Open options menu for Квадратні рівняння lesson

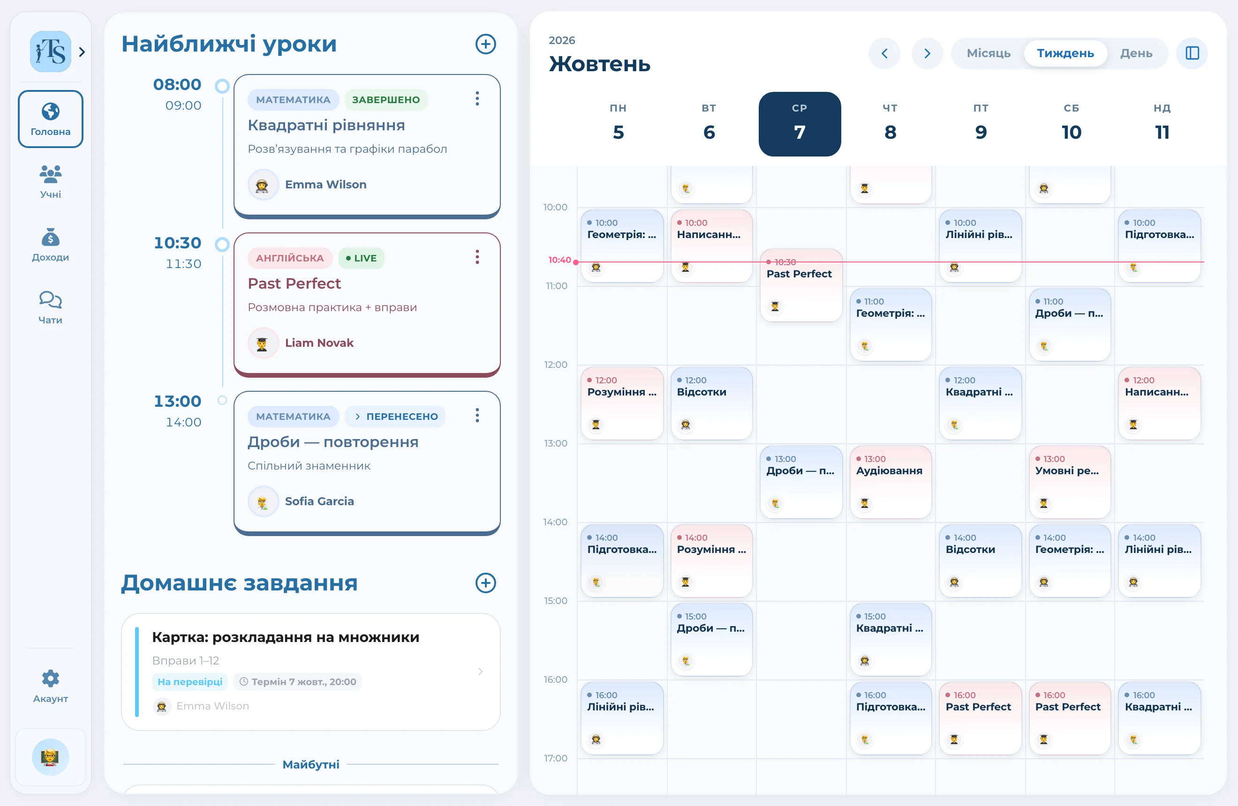pyautogui.click(x=477, y=99)
